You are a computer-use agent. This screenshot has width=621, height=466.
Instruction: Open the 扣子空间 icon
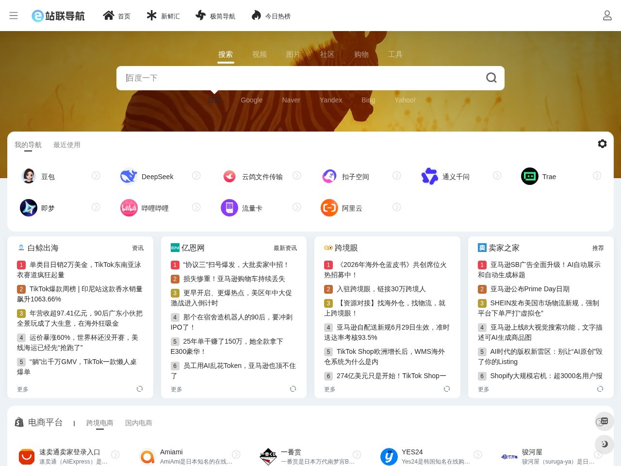click(x=329, y=176)
